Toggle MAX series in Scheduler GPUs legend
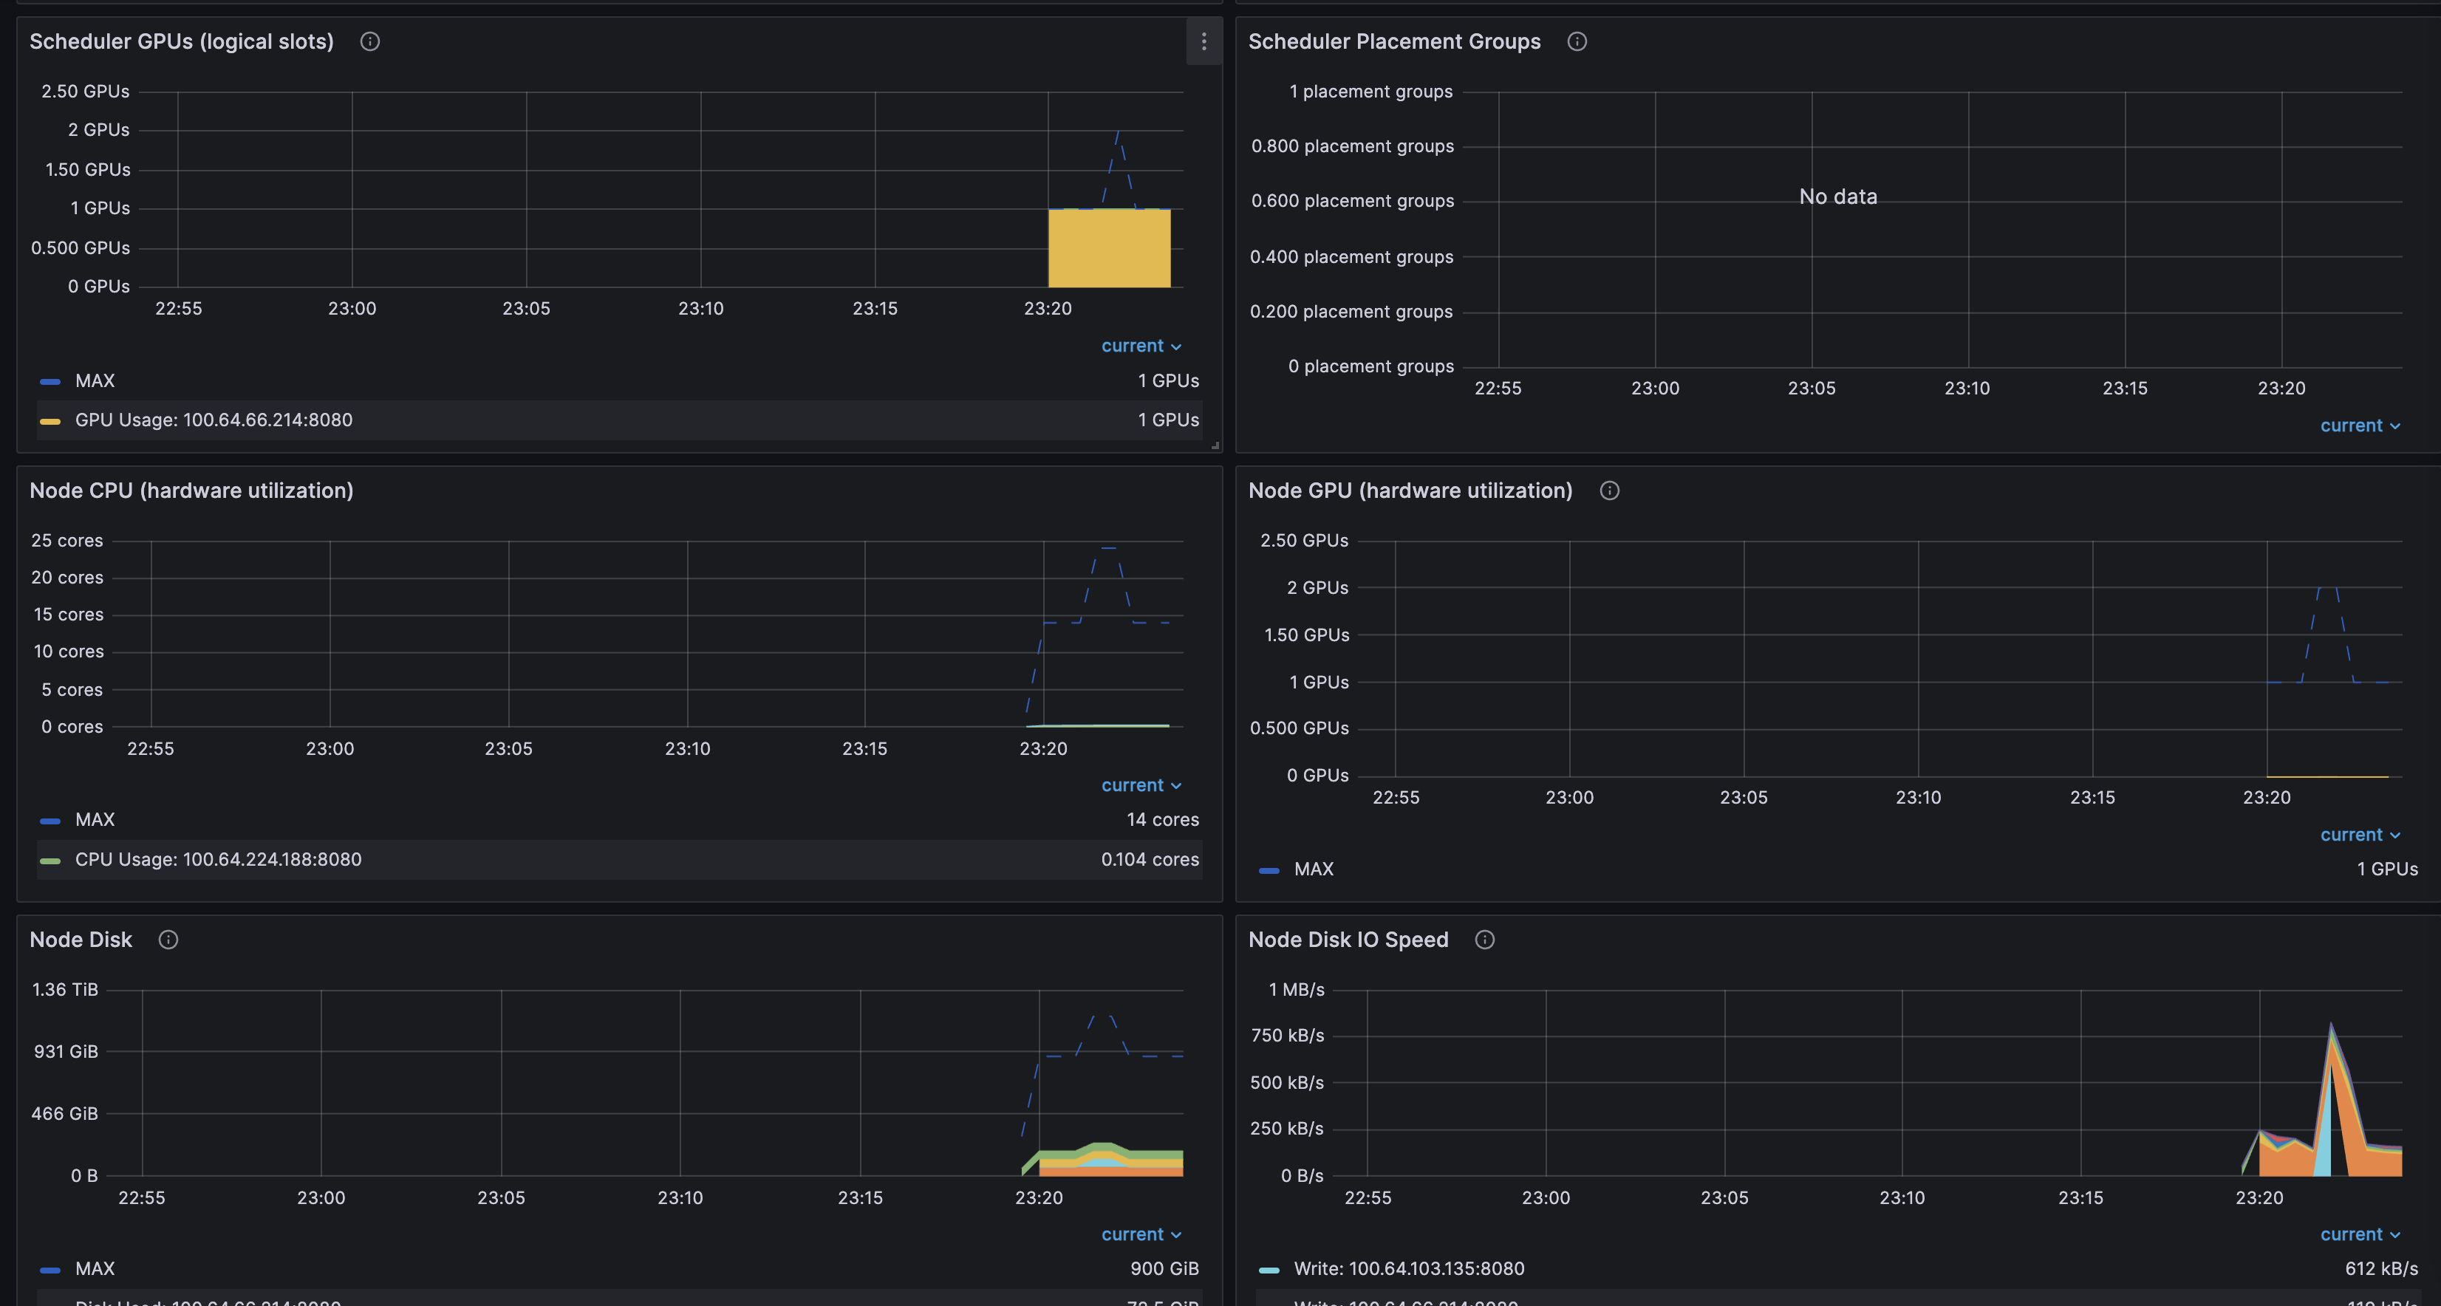This screenshot has width=2441, height=1306. pos(95,381)
